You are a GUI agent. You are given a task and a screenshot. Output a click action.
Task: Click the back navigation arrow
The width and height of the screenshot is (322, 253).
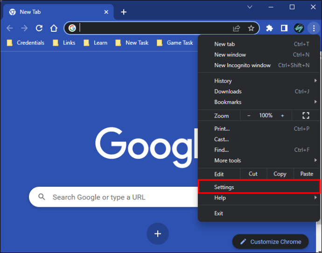[10, 28]
